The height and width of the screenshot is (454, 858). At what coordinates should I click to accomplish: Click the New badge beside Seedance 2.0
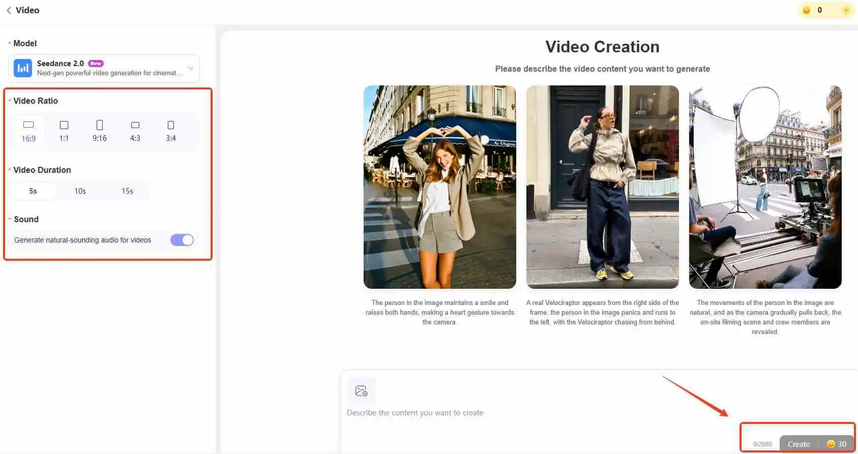[96, 64]
